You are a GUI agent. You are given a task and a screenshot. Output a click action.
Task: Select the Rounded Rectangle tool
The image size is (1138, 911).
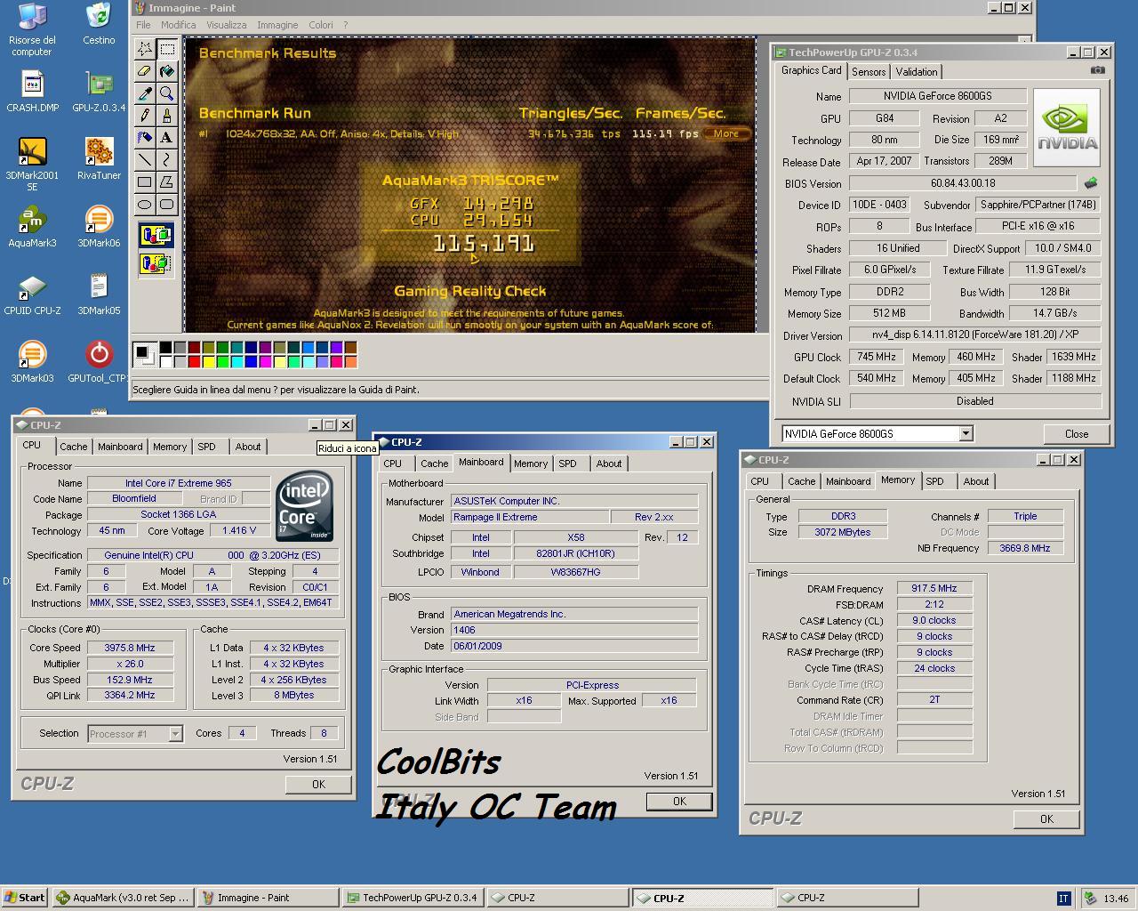166,205
